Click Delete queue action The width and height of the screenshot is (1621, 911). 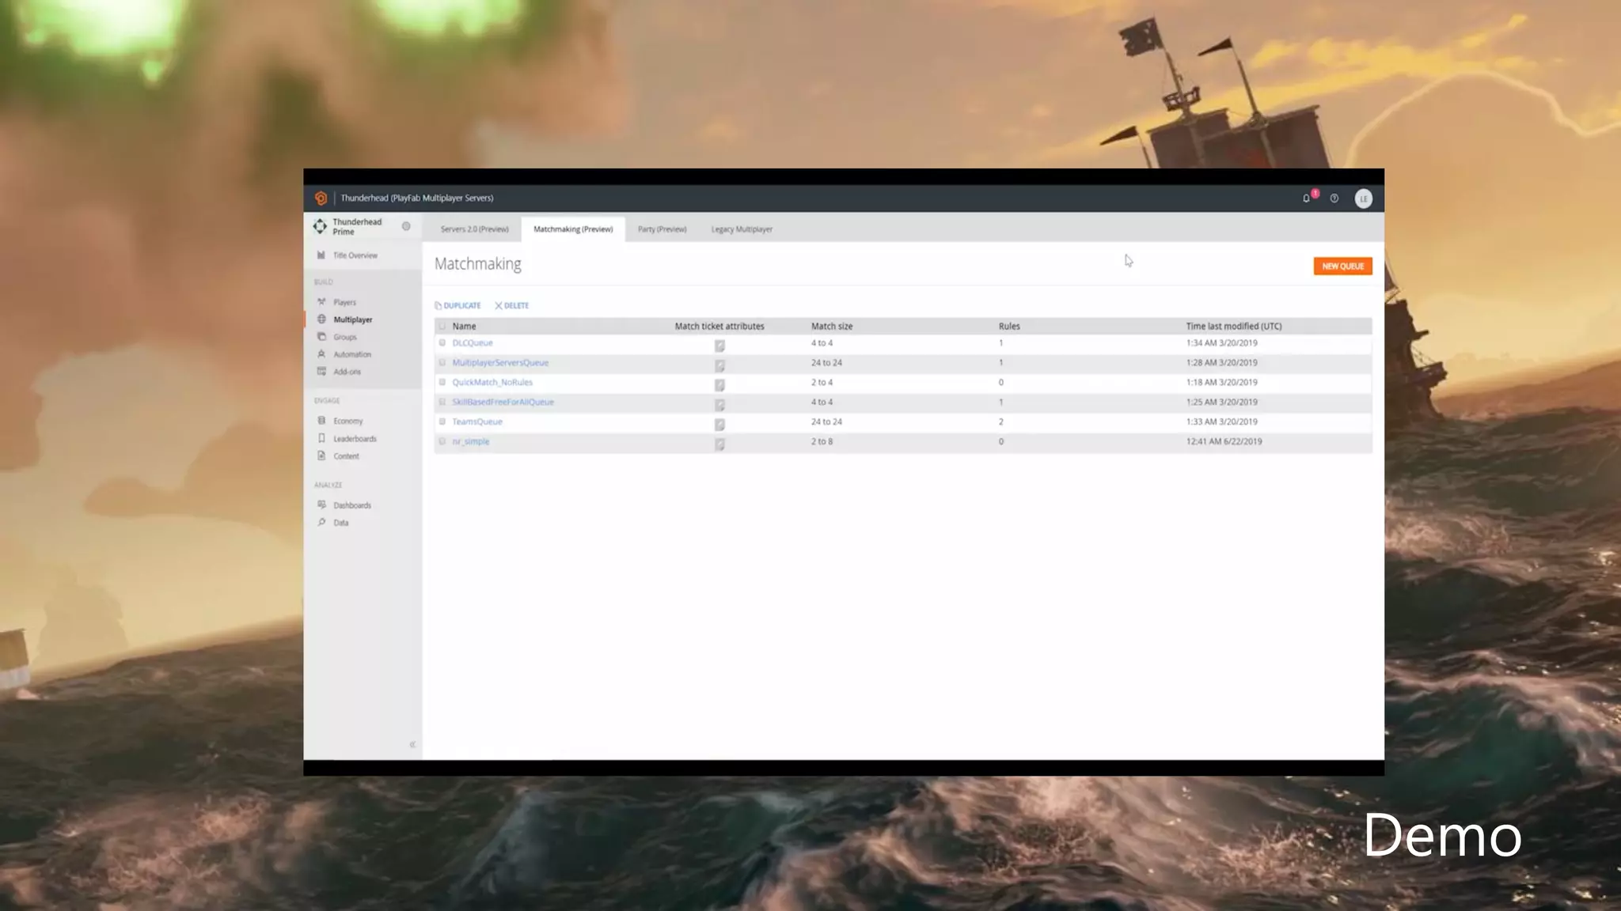click(x=512, y=305)
